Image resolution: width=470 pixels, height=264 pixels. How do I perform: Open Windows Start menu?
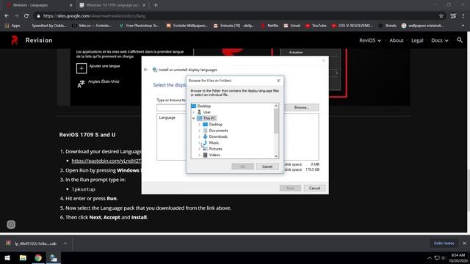(x=7, y=257)
